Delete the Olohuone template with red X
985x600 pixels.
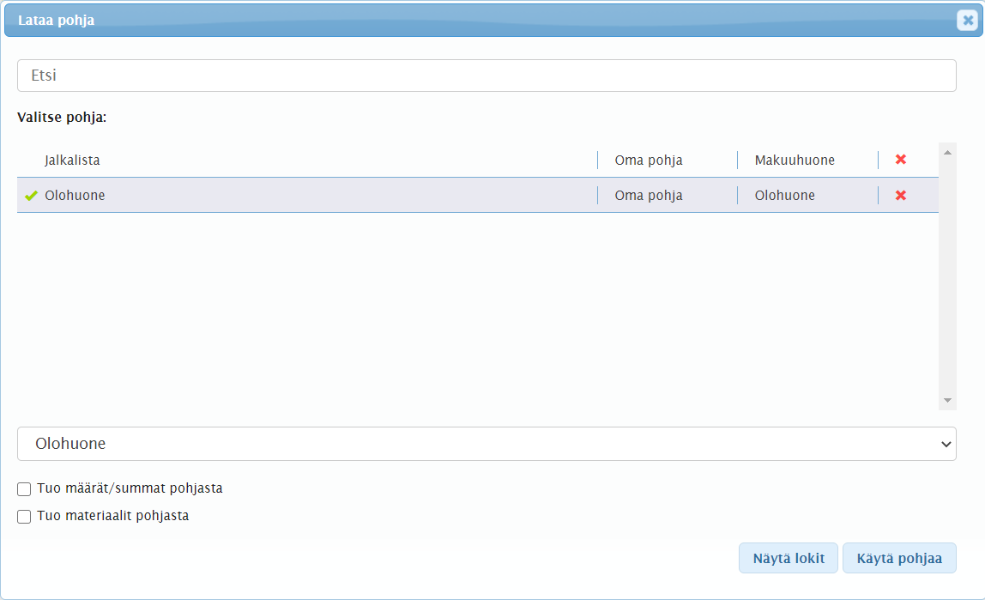pos(901,196)
